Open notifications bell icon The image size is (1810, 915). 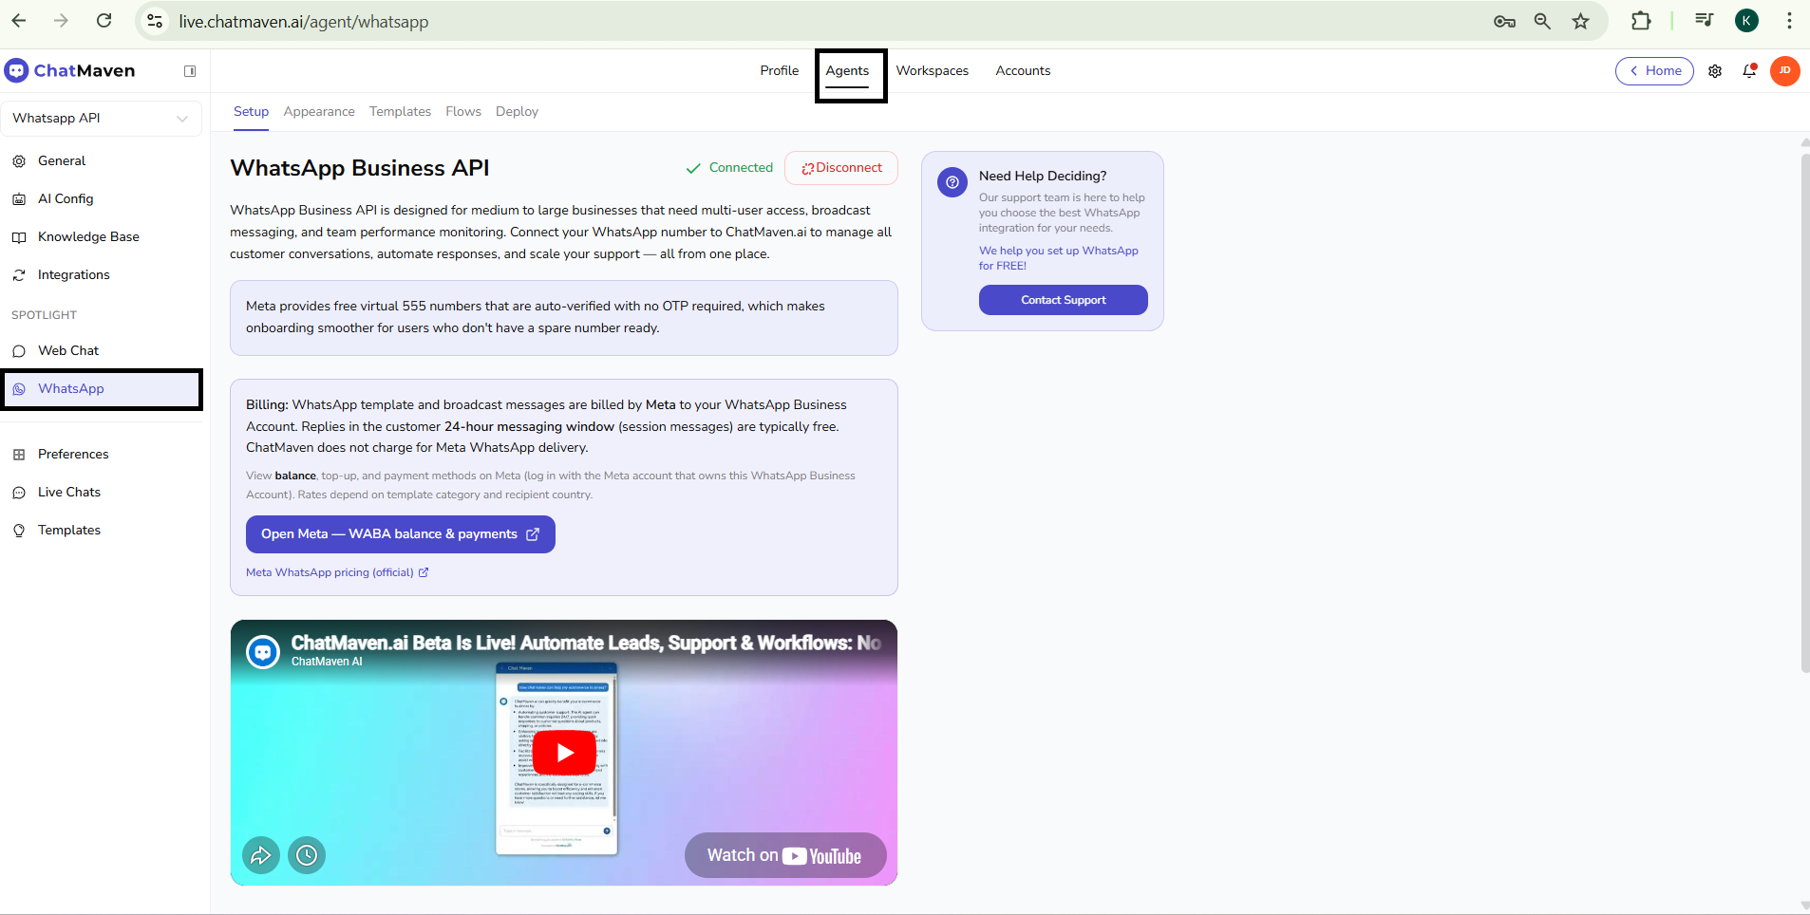1749,71
